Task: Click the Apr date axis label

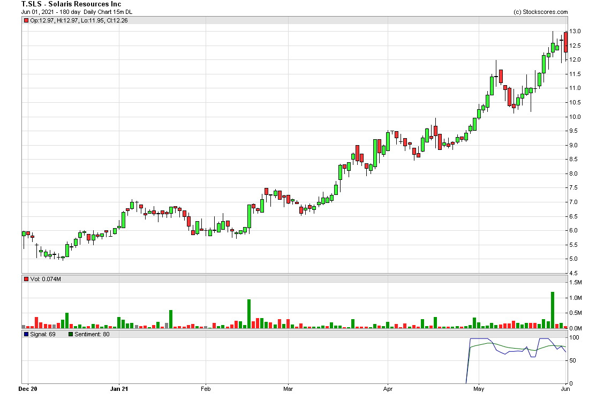Action: 388,389
